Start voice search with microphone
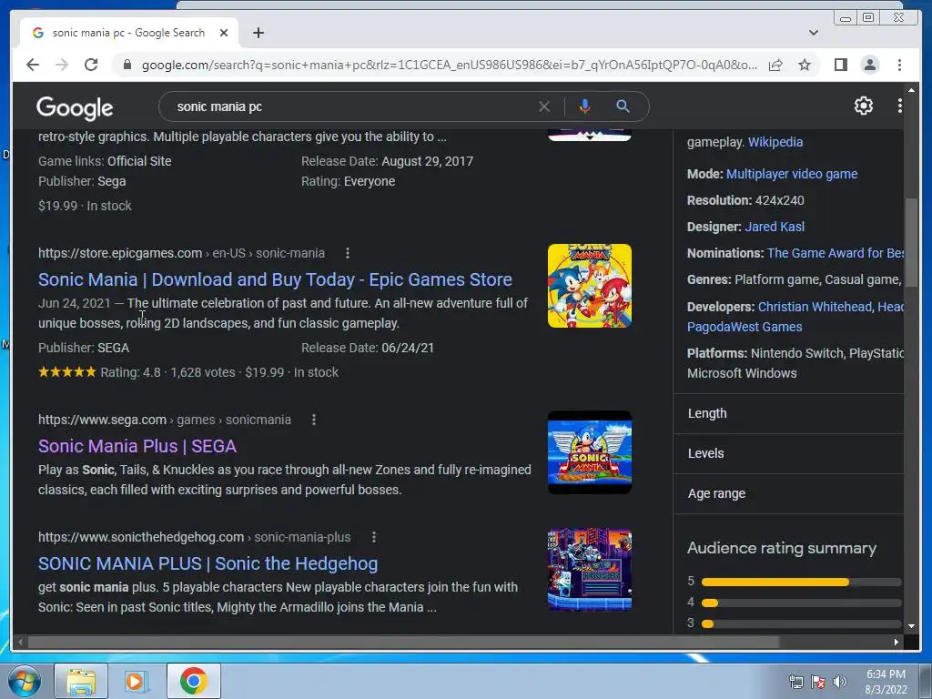Viewport: 932px width, 699px height. click(585, 106)
